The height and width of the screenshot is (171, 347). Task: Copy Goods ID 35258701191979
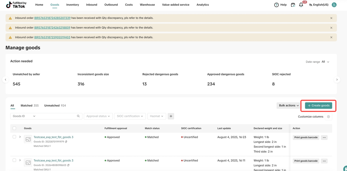click(x=66, y=142)
